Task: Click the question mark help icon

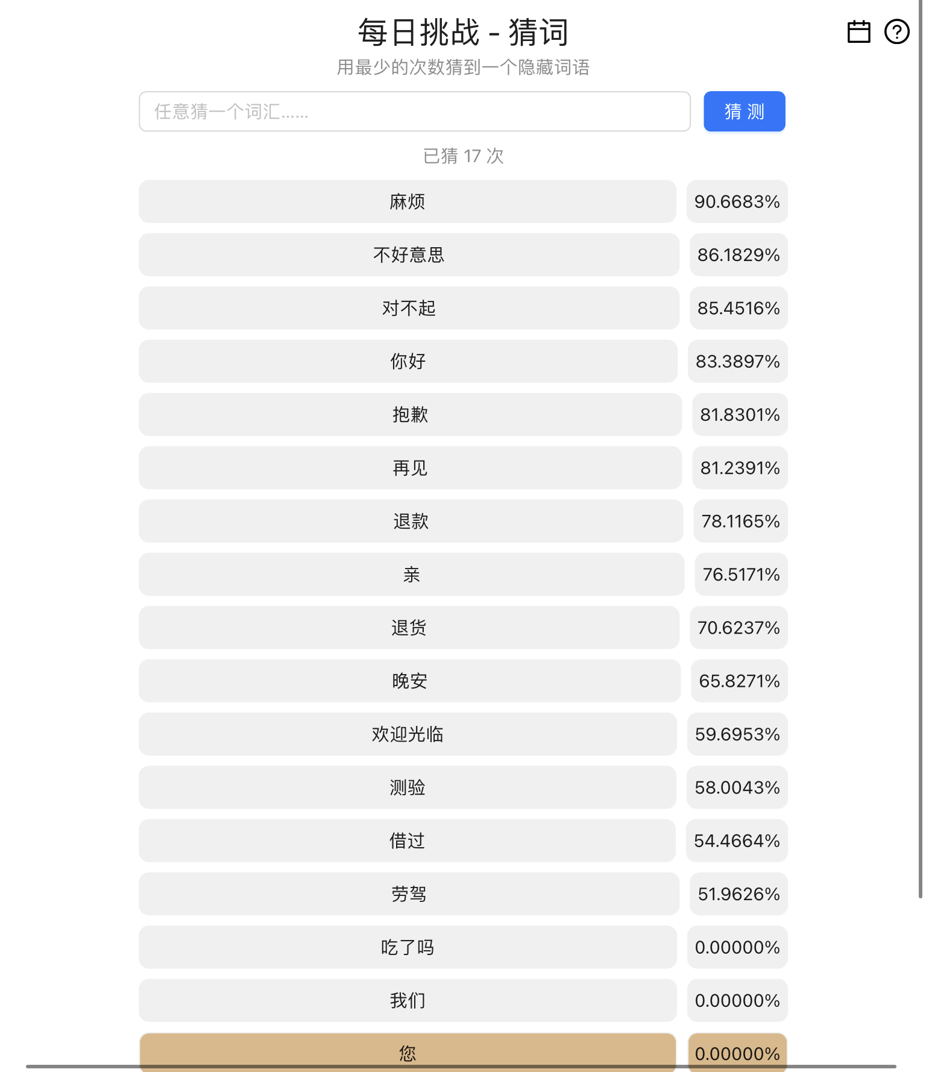Action: tap(896, 32)
